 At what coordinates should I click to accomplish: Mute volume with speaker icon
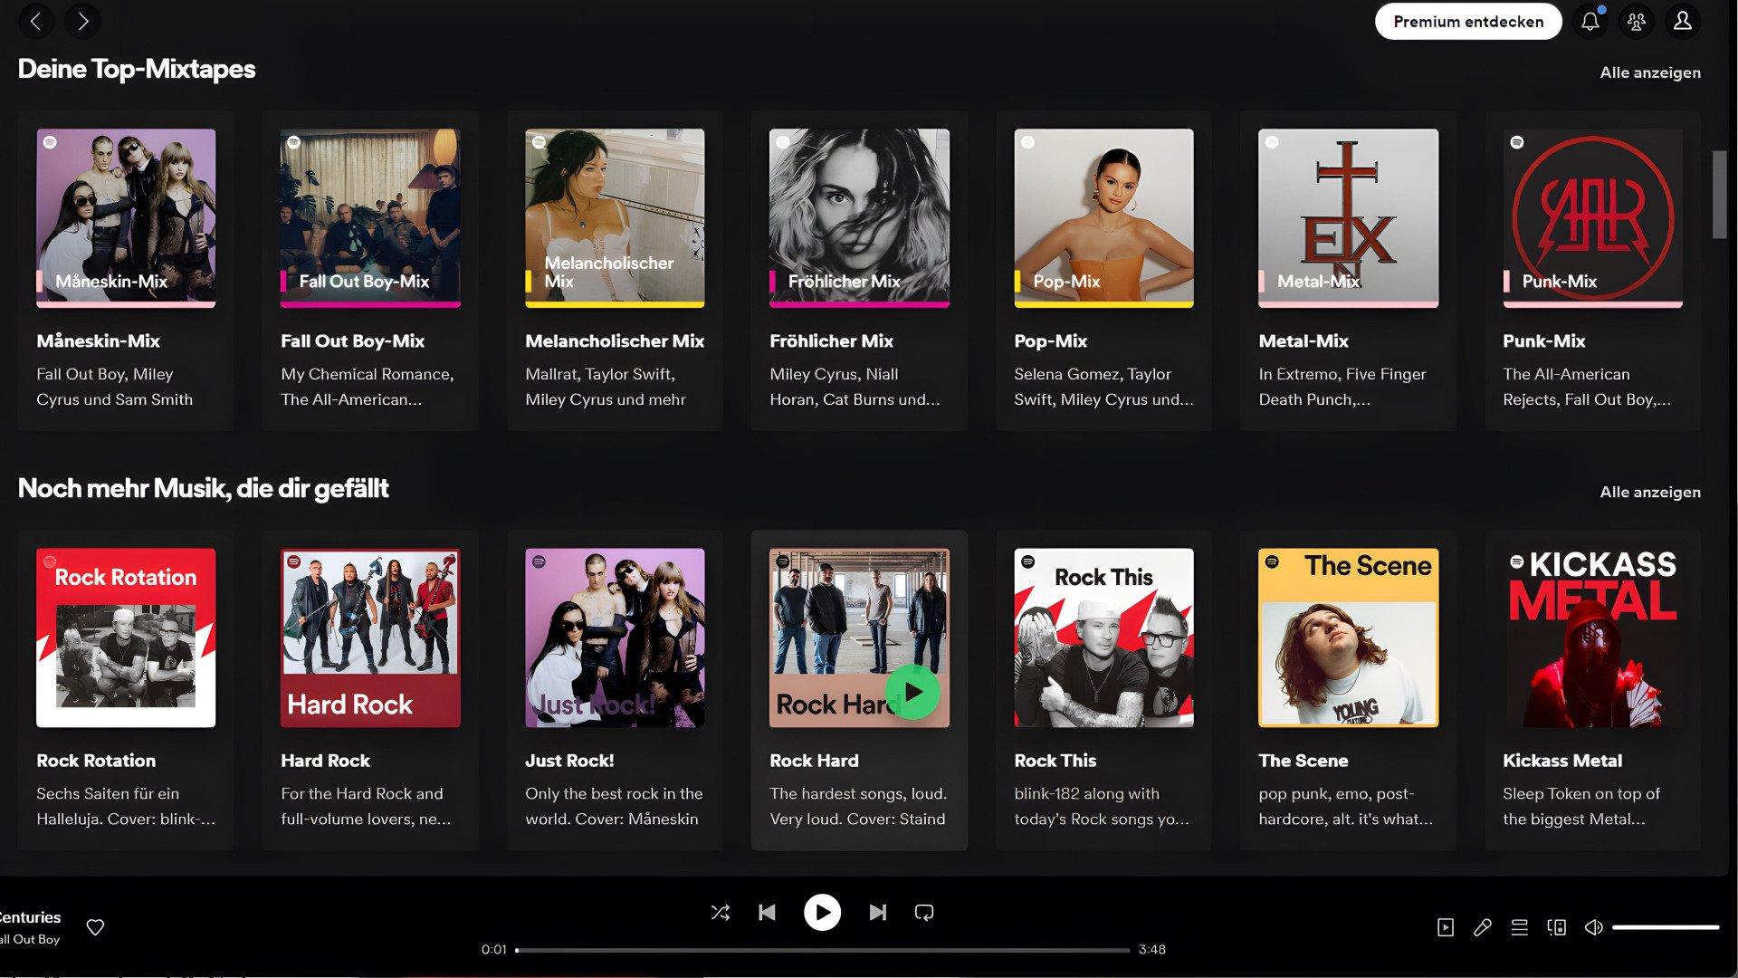pos(1594,927)
